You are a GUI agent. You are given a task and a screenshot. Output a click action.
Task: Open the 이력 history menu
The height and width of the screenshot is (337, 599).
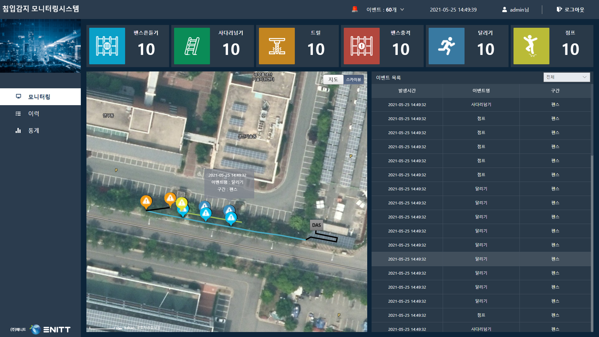click(x=34, y=114)
